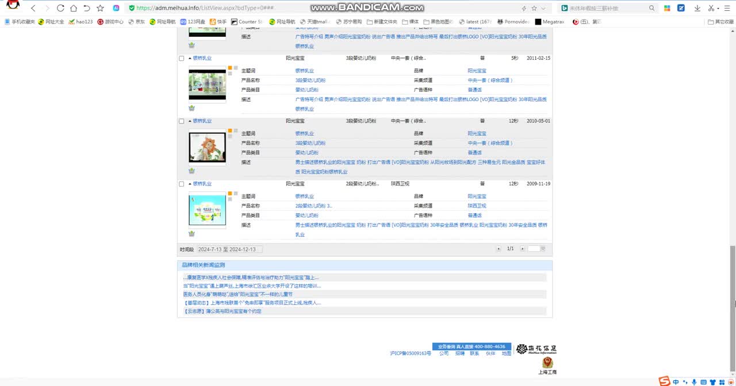Image resolution: width=736 pixels, height=386 pixels.
Task: Click the crown icon under 2009-11-19 thumbnail
Action: 191,233
